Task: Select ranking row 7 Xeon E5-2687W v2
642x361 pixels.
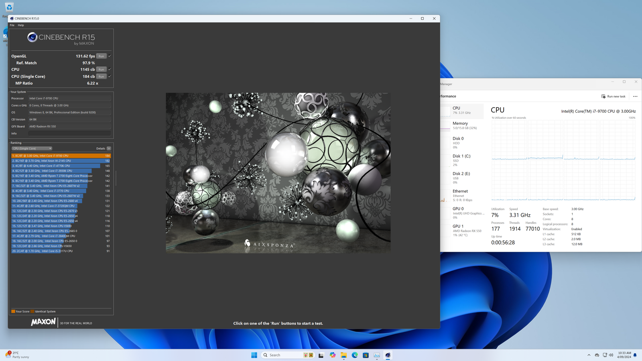Action: (61, 186)
